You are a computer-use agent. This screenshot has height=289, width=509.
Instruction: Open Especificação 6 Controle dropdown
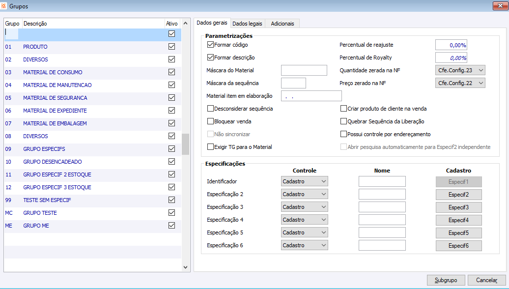(305, 245)
